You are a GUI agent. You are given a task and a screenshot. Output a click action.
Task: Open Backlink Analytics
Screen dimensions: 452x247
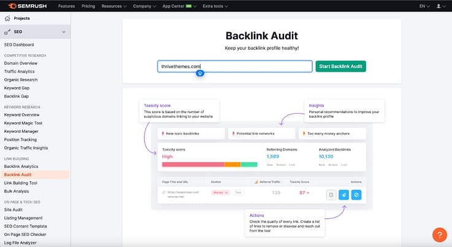21,167
